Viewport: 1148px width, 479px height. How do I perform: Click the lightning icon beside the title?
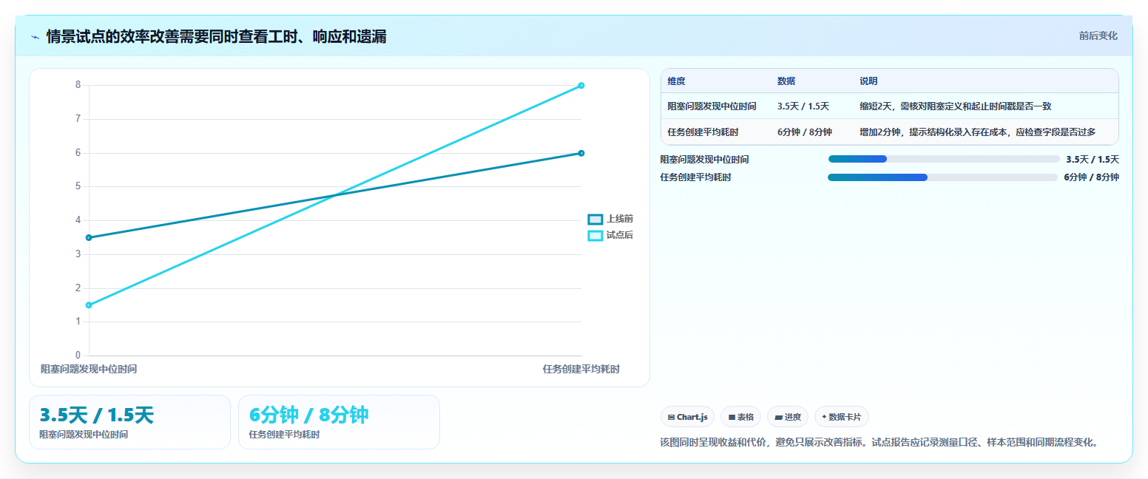(x=35, y=37)
